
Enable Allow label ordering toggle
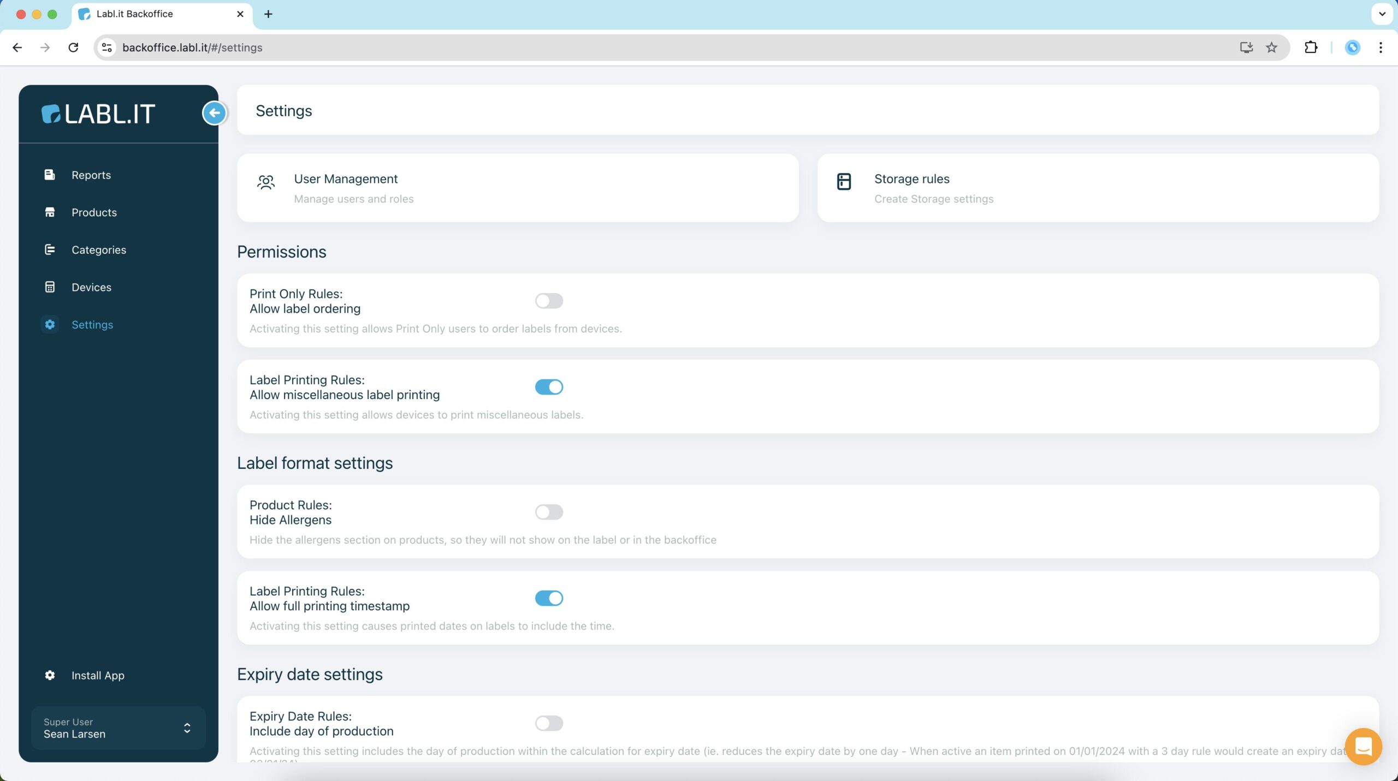[549, 301]
